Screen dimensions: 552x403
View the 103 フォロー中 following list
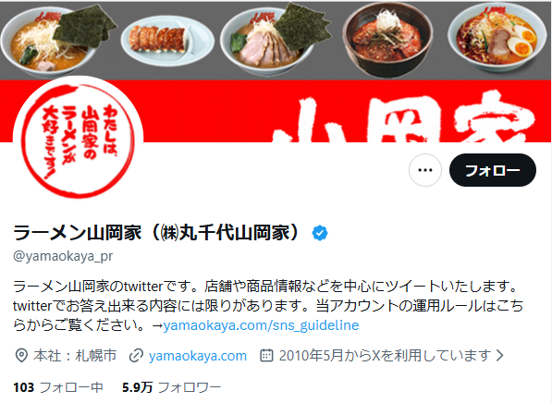pyautogui.click(x=58, y=387)
